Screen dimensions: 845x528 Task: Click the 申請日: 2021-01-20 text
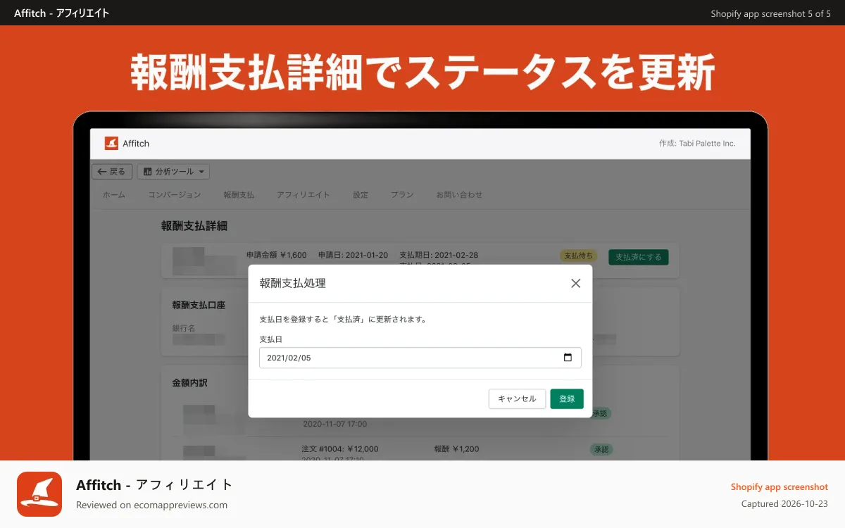(353, 255)
